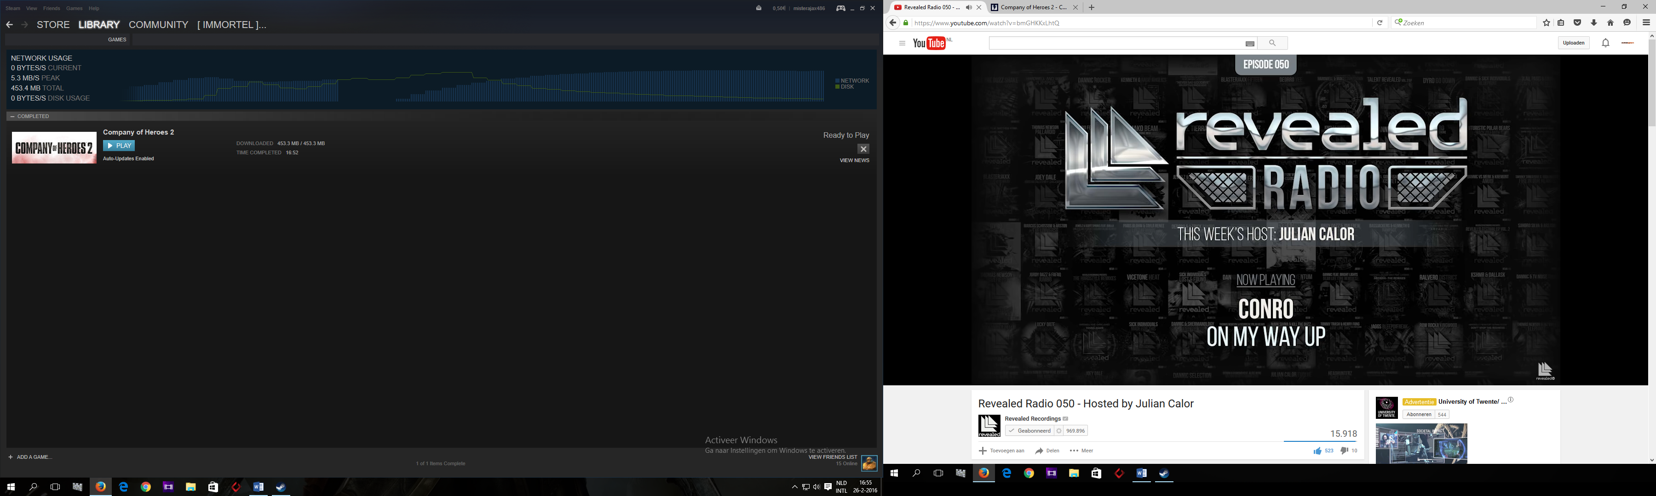
Task: Click Steam's forward navigation arrow
Action: tap(24, 24)
